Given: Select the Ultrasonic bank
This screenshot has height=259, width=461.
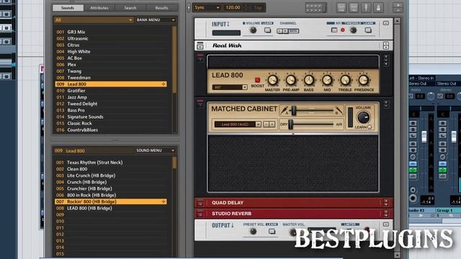Looking at the screenshot, I should point(111,38).
